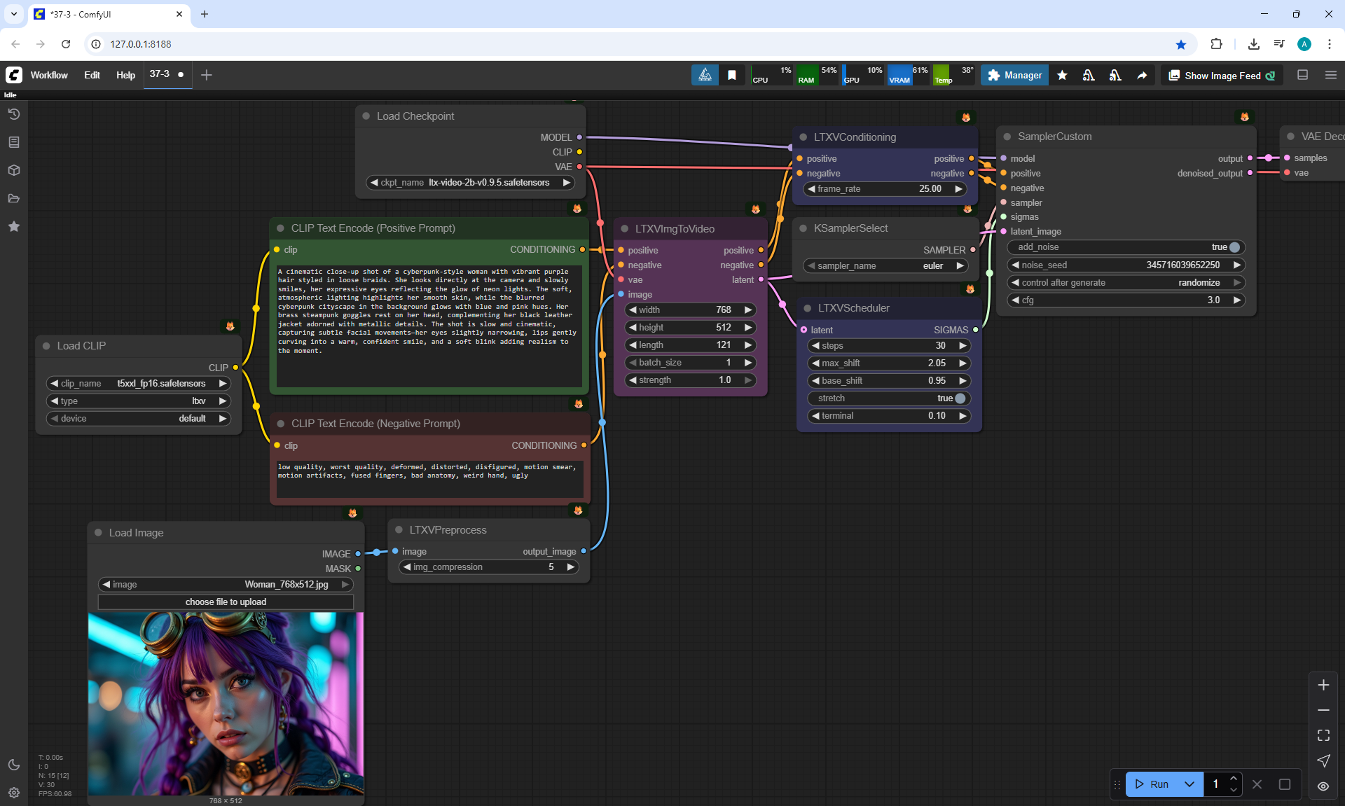This screenshot has height=806, width=1345.
Task: Click the zoom in plus icon
Action: tap(1323, 685)
